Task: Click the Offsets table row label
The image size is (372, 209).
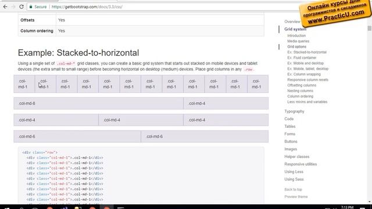Action: click(x=27, y=20)
